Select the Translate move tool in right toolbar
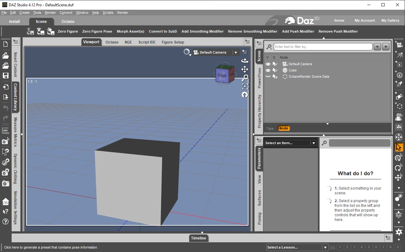The image size is (405, 252). tap(399, 178)
